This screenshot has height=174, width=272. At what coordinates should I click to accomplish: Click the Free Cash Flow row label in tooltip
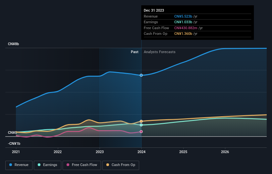tap(156, 28)
